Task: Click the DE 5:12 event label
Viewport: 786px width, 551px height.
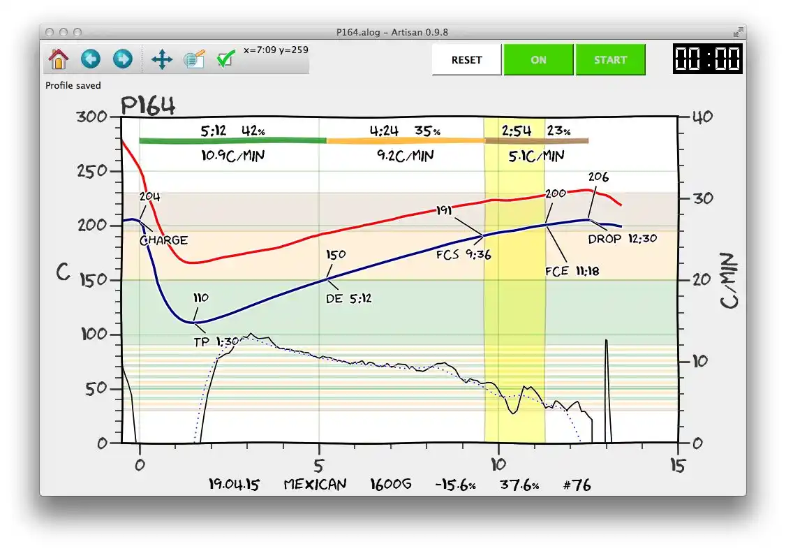Action: 349,299
